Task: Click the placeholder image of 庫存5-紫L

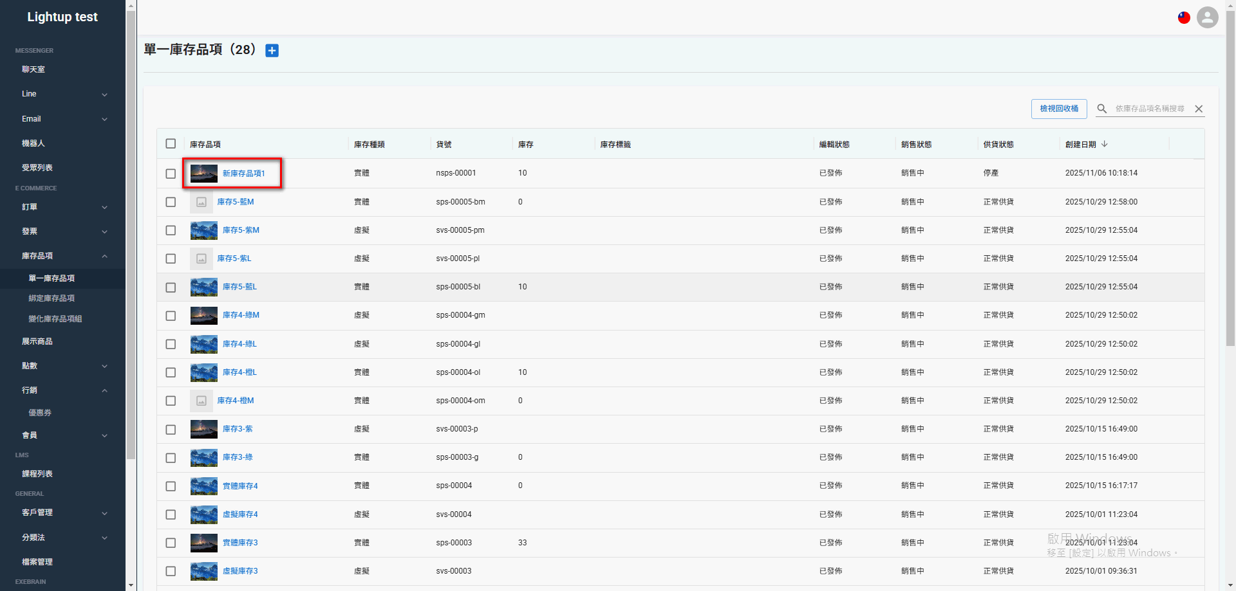Action: pos(201,259)
